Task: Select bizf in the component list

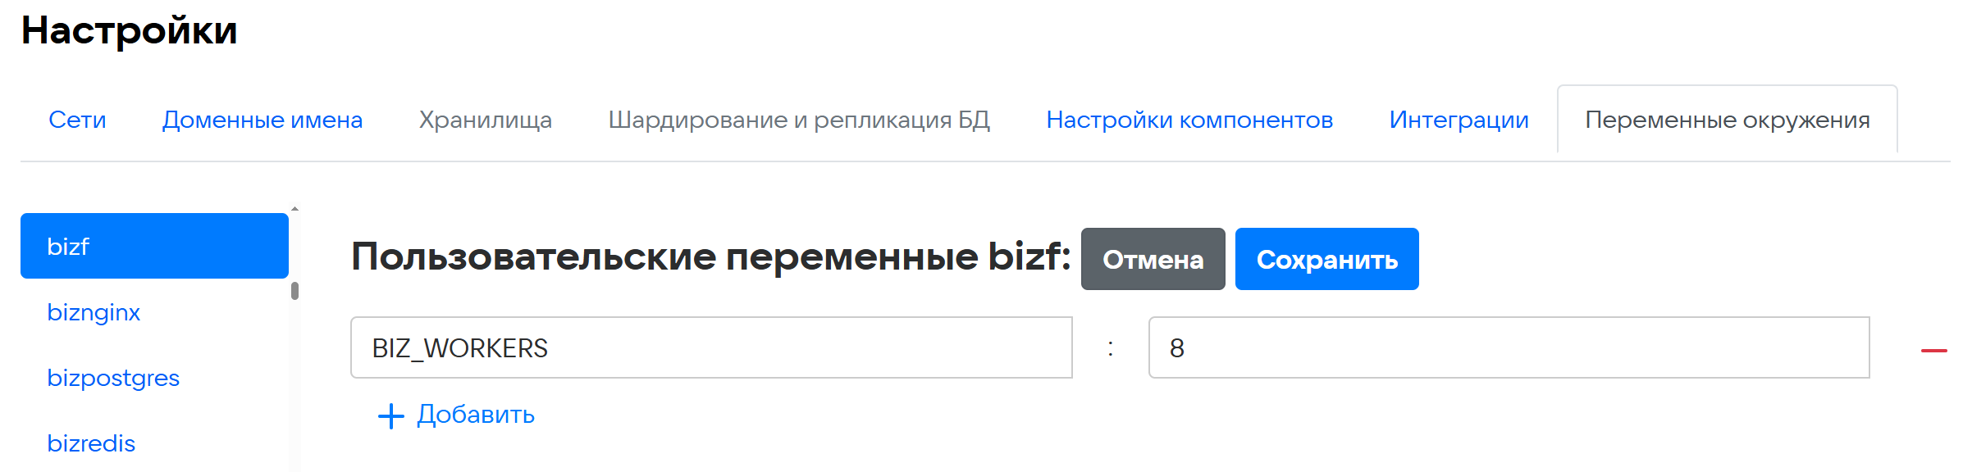Action: 154,246
